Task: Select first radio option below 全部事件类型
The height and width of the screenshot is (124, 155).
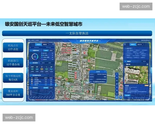Action: (x=126, y=50)
